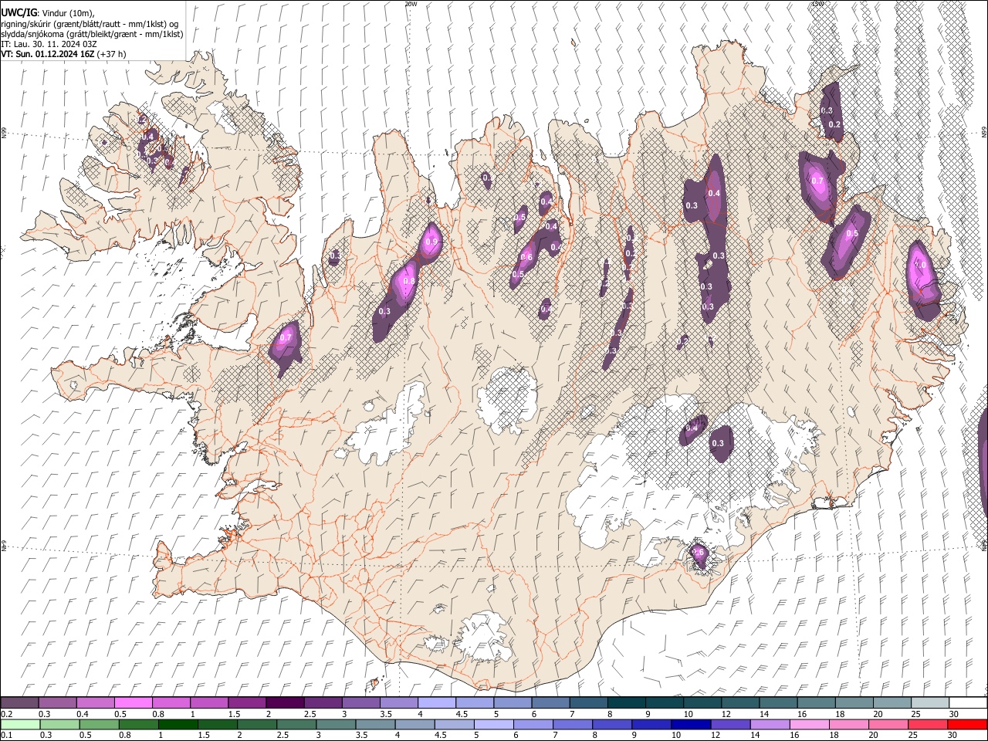The width and height of the screenshot is (988, 741).
Task: Click the 0.7 value in the northeastern snow patch
Action: point(818,181)
